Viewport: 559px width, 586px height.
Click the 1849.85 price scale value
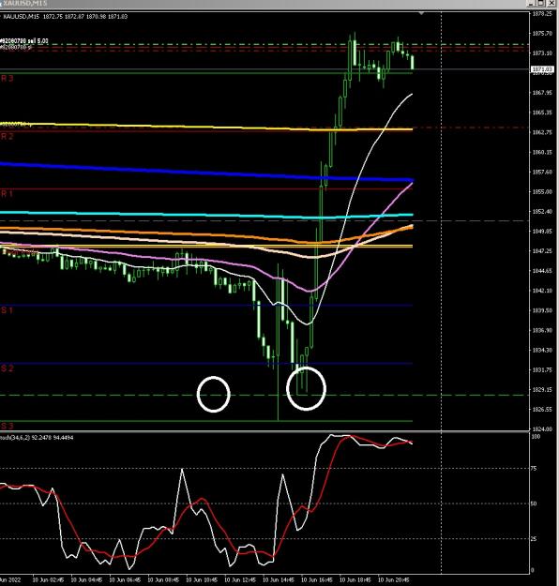542,232
